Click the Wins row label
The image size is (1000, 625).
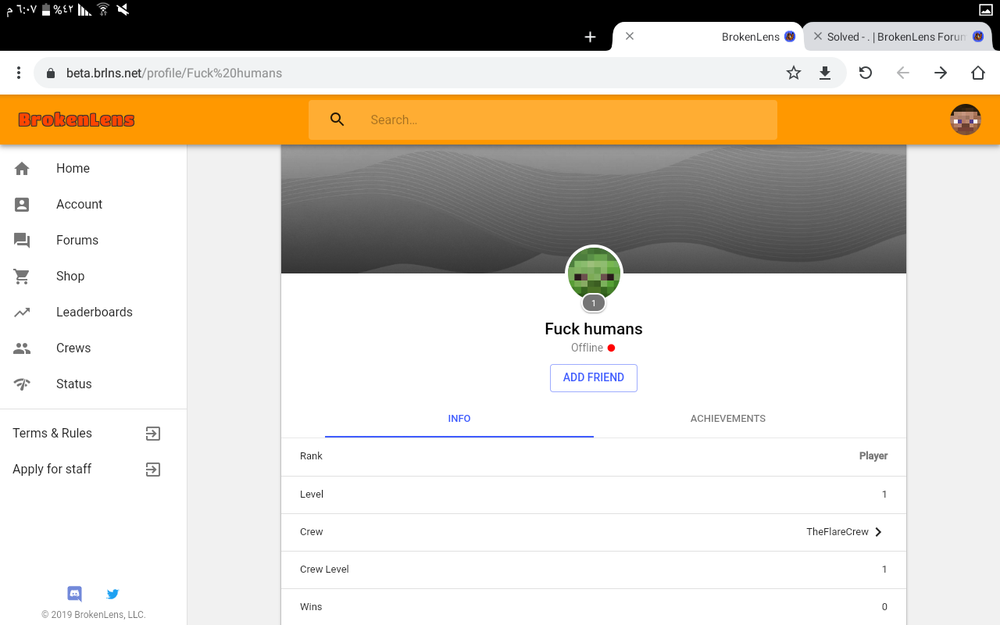click(311, 607)
